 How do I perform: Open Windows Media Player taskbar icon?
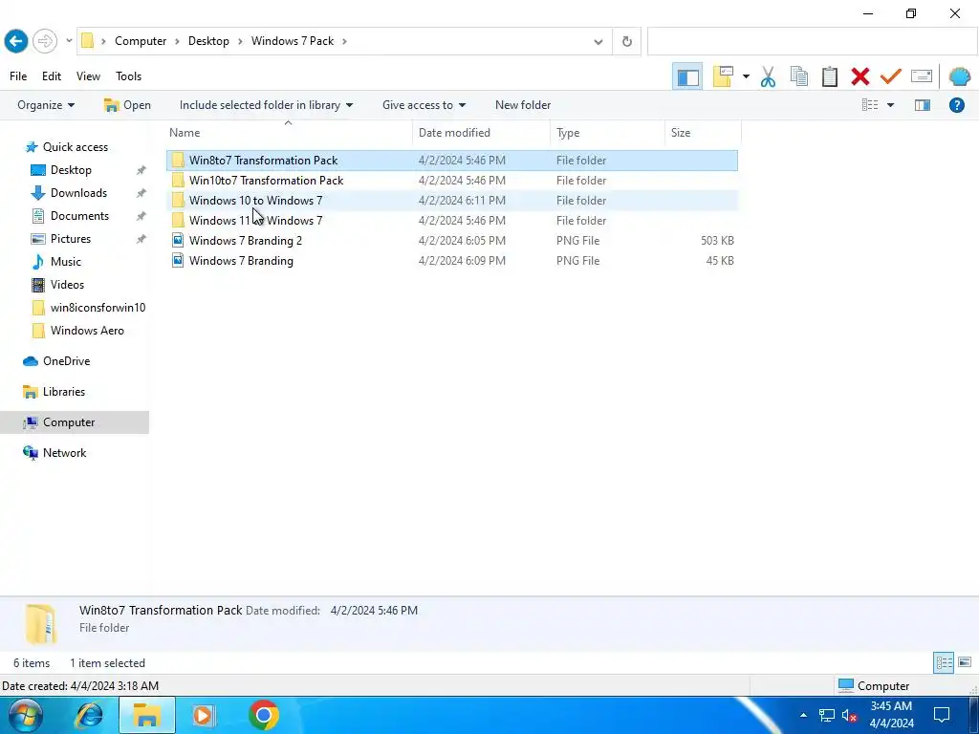click(x=203, y=715)
